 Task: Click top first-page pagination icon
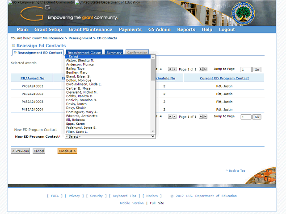coord(170,69)
